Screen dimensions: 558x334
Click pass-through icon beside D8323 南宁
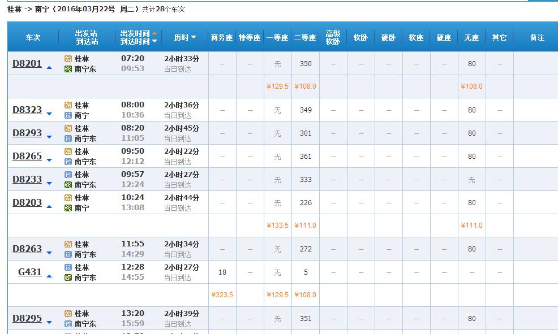(68, 115)
